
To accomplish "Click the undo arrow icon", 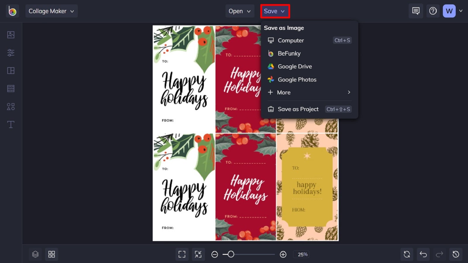I will 423,254.
